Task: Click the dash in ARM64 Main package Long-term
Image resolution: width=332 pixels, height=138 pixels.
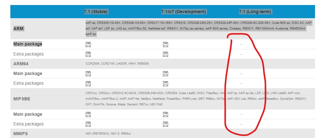Action: (x=241, y=73)
